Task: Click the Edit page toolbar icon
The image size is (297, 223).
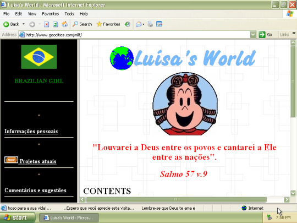Action: coord(159,24)
